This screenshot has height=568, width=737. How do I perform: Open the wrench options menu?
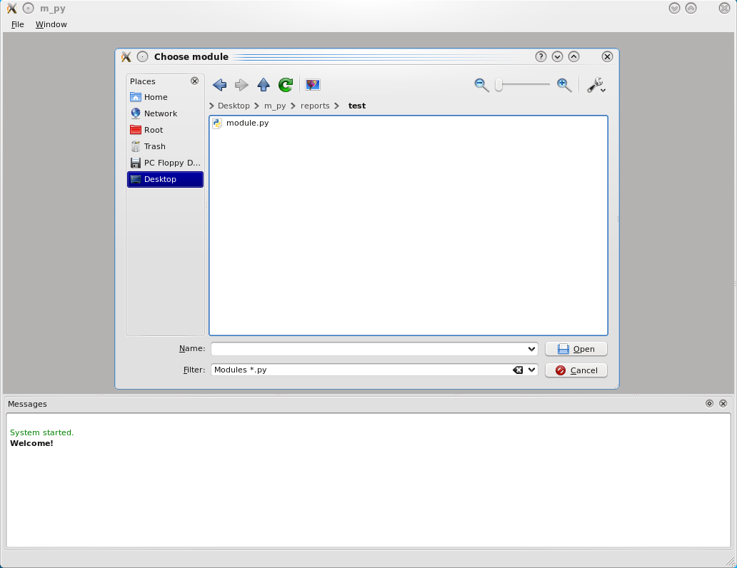pyautogui.click(x=596, y=86)
